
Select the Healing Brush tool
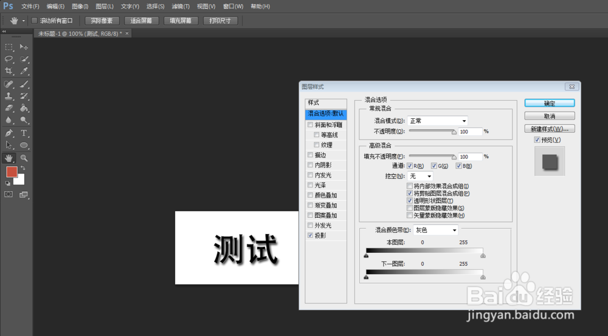[9, 84]
